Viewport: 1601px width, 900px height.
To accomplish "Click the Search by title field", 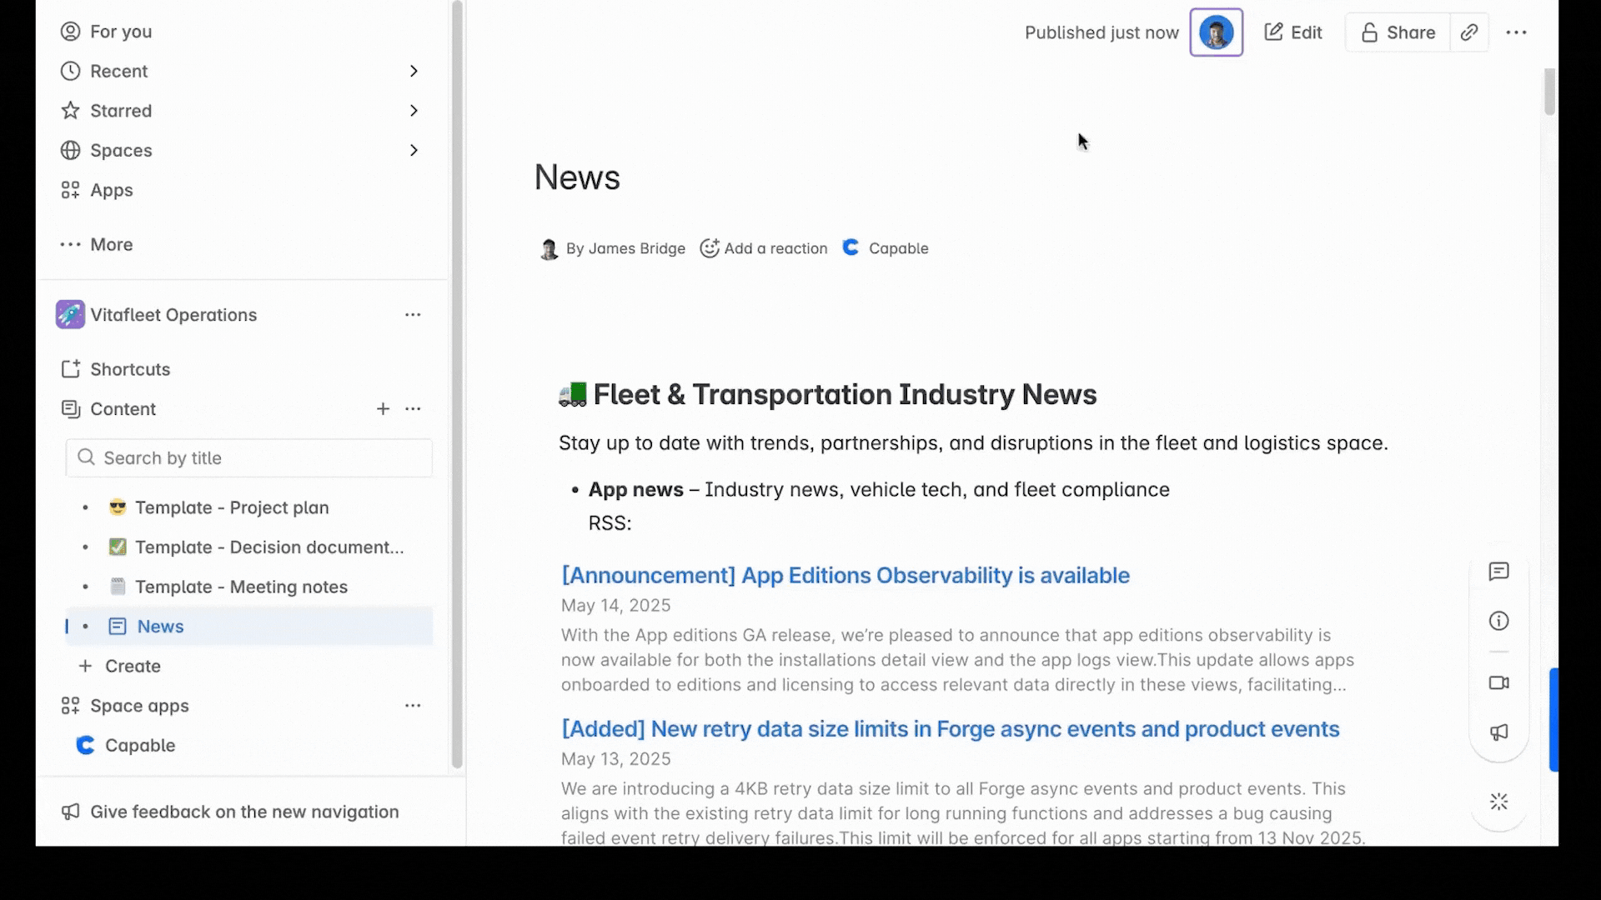I will tap(248, 457).
